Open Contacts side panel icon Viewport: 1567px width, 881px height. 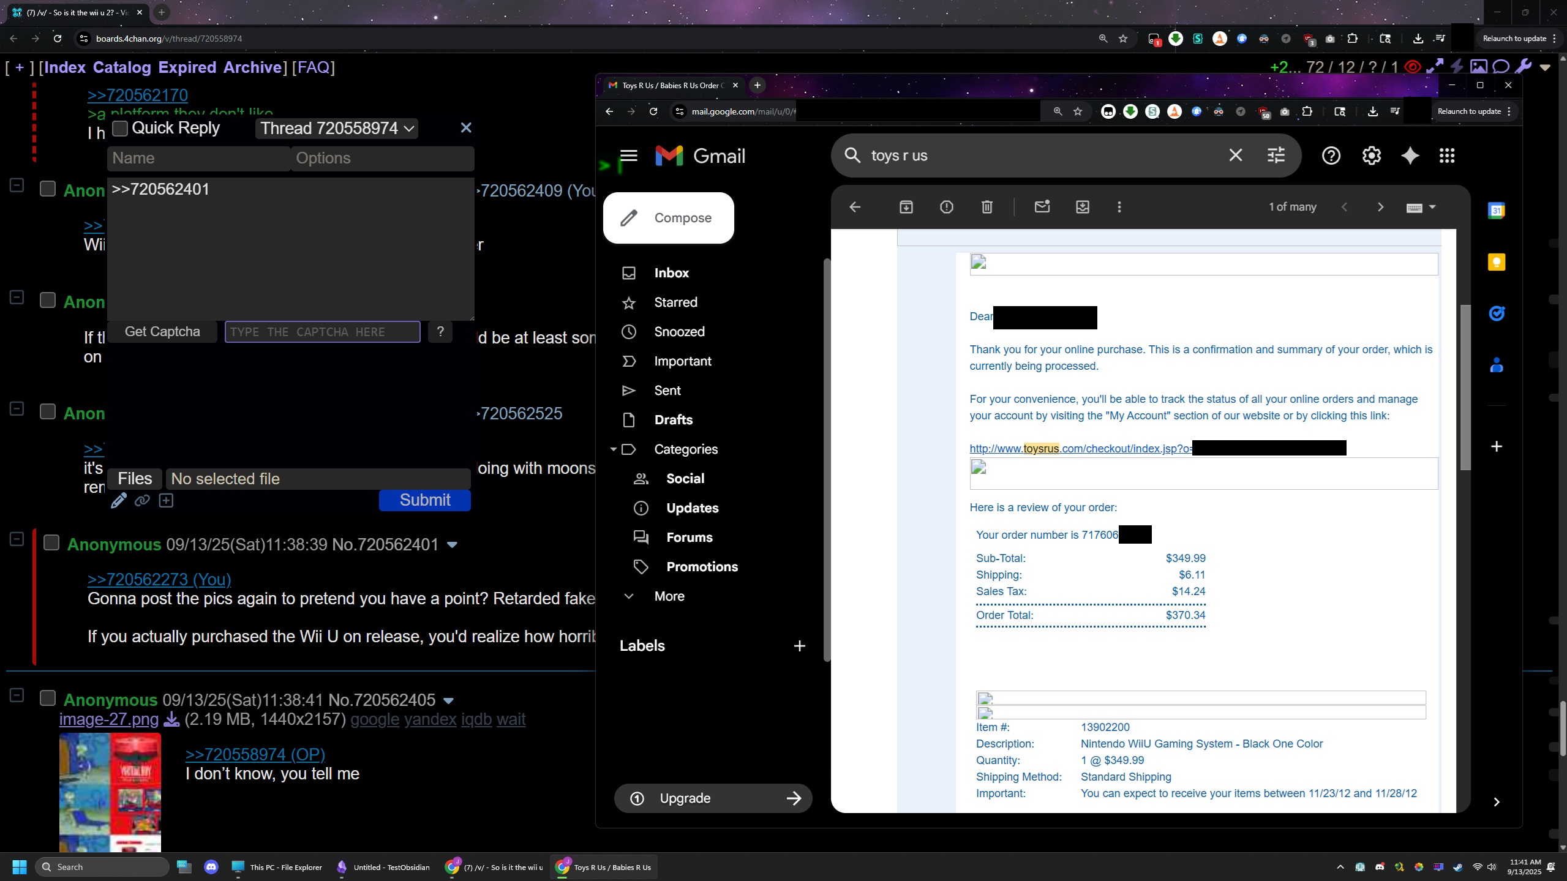(1497, 366)
